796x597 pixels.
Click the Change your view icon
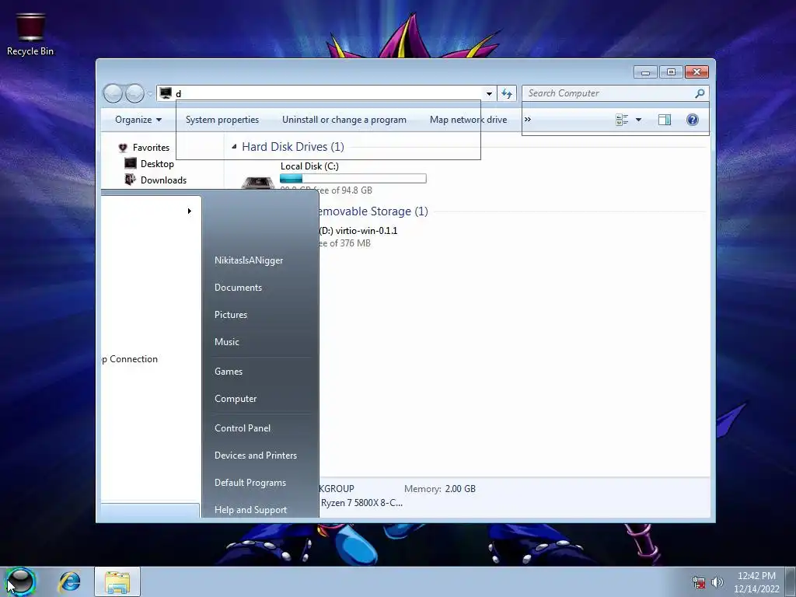point(622,120)
